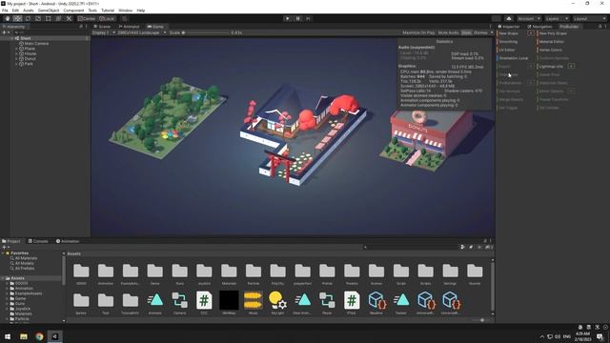610x343 pixels.
Task: Switch to the Console tab
Action: coord(38,241)
